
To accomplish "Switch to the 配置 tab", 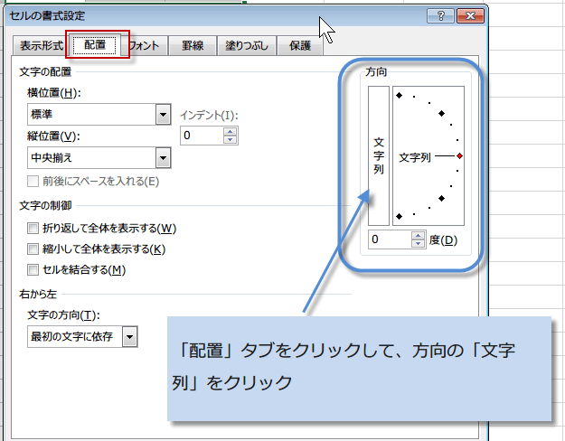I will pos(95,44).
